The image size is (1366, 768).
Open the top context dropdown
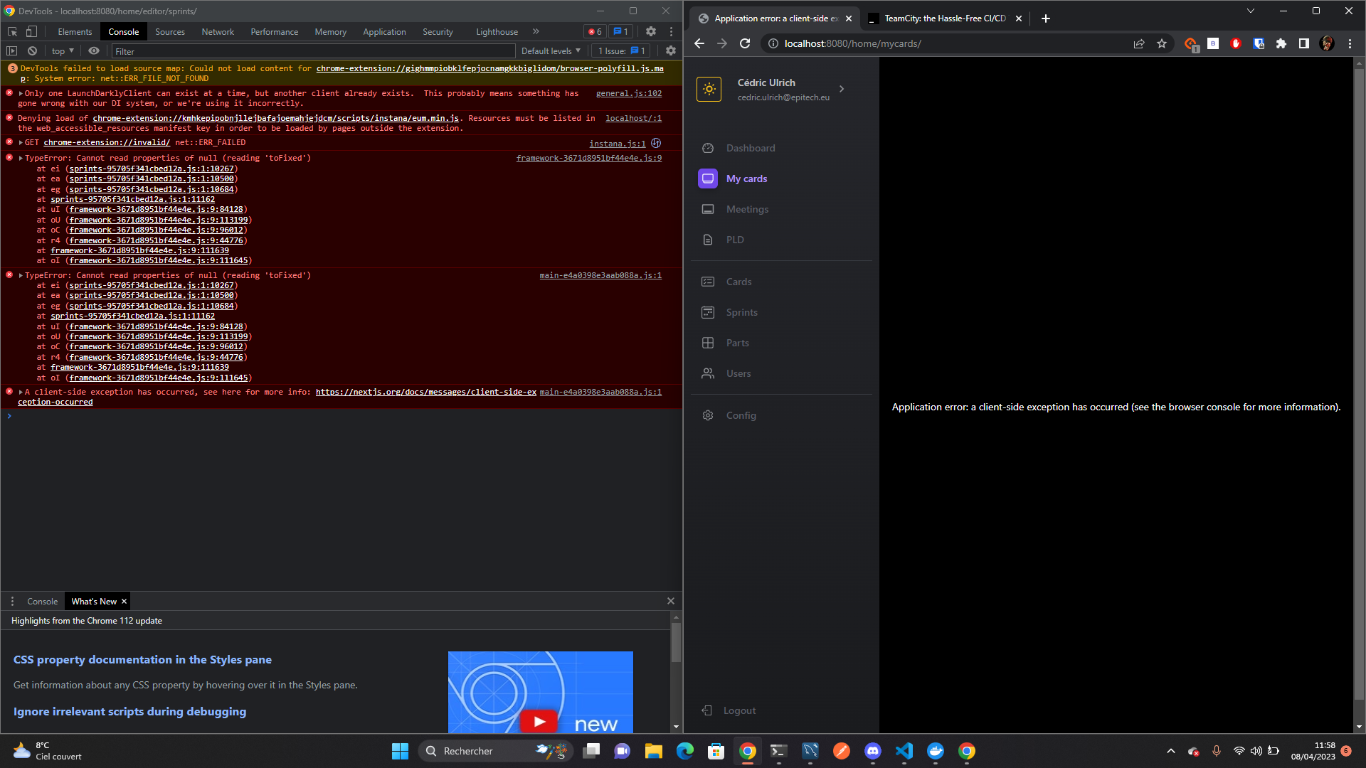point(63,51)
